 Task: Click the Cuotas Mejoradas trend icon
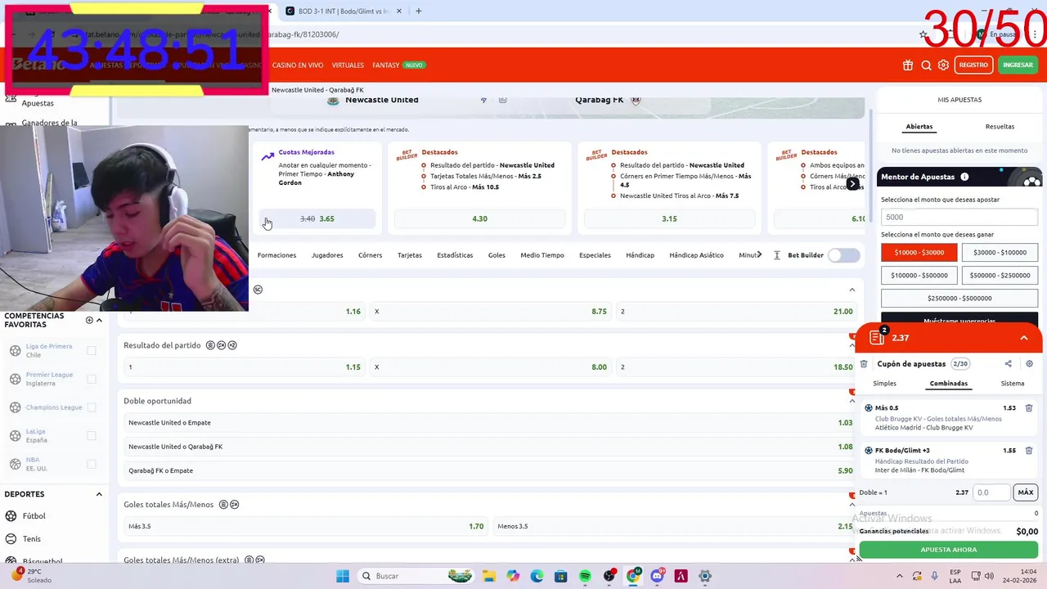(267, 156)
